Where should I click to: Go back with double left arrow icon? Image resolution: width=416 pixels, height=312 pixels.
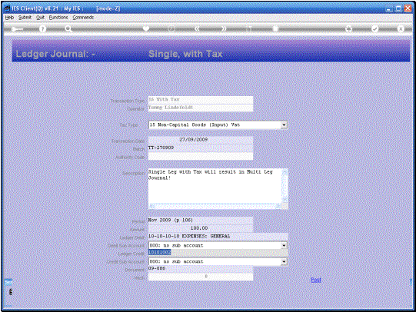(x=197, y=28)
